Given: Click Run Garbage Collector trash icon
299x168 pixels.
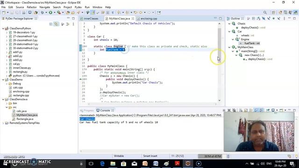Looking at the screenshot, I should tap(228, 156).
